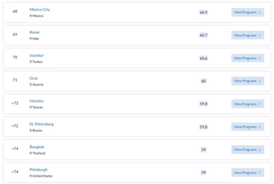
Task: Click the location pin next to Turkey
Action: (31, 62)
